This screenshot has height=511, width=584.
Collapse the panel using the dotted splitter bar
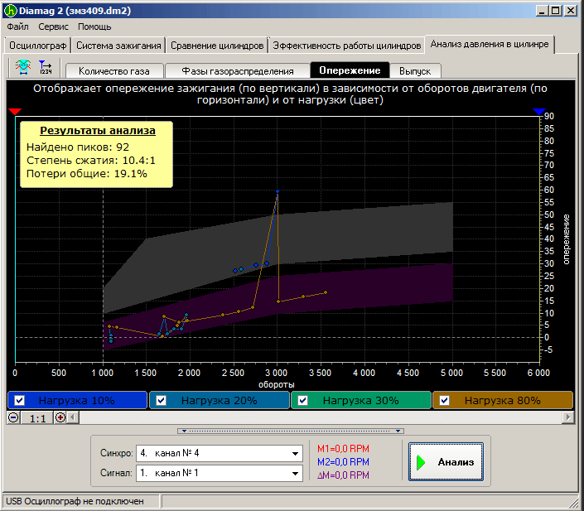point(291,431)
